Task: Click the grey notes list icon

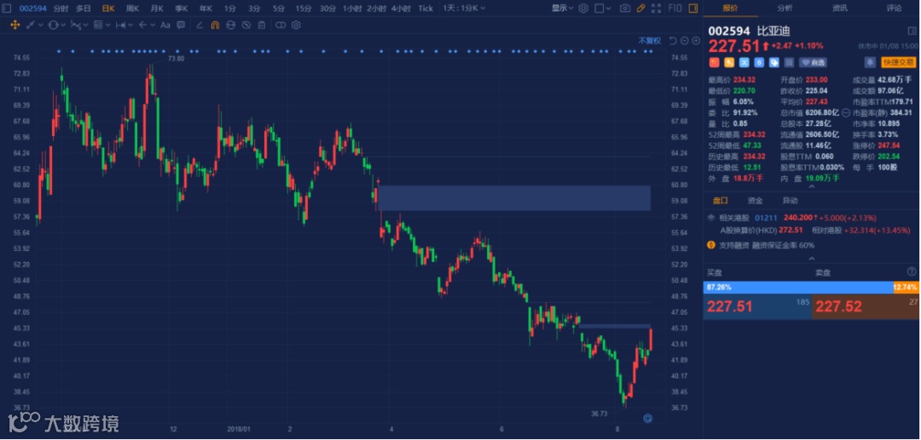Action: 789,62
